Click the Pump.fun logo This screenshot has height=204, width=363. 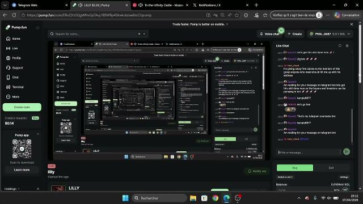[16, 27]
